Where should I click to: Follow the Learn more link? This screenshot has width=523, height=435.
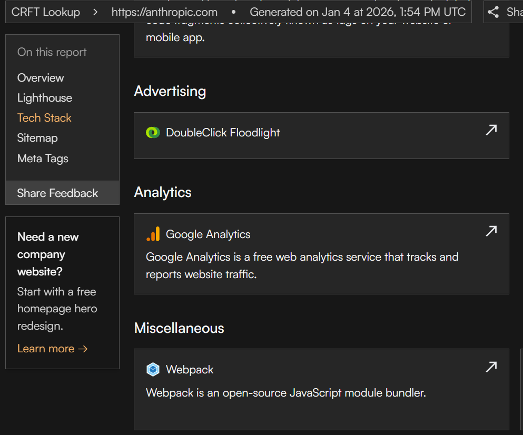[52, 349]
